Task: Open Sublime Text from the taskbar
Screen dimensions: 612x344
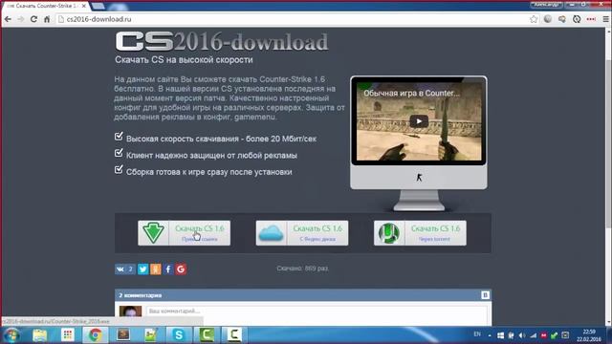Action: [x=123, y=334]
